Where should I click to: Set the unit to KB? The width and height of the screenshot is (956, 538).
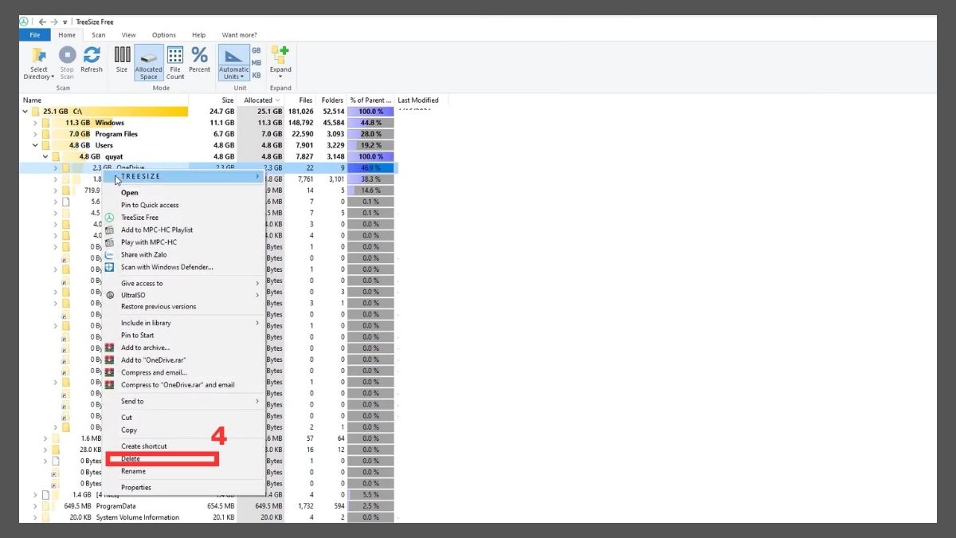pos(257,75)
